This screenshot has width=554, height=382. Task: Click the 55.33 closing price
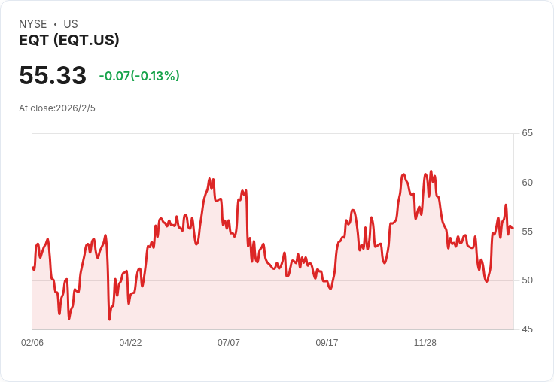tap(53, 76)
